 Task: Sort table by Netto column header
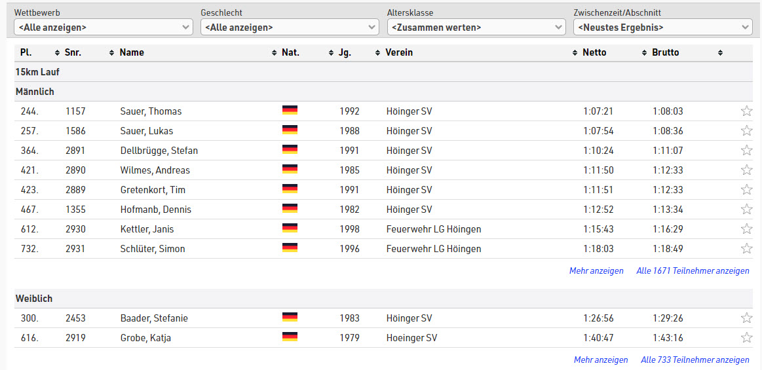click(594, 52)
